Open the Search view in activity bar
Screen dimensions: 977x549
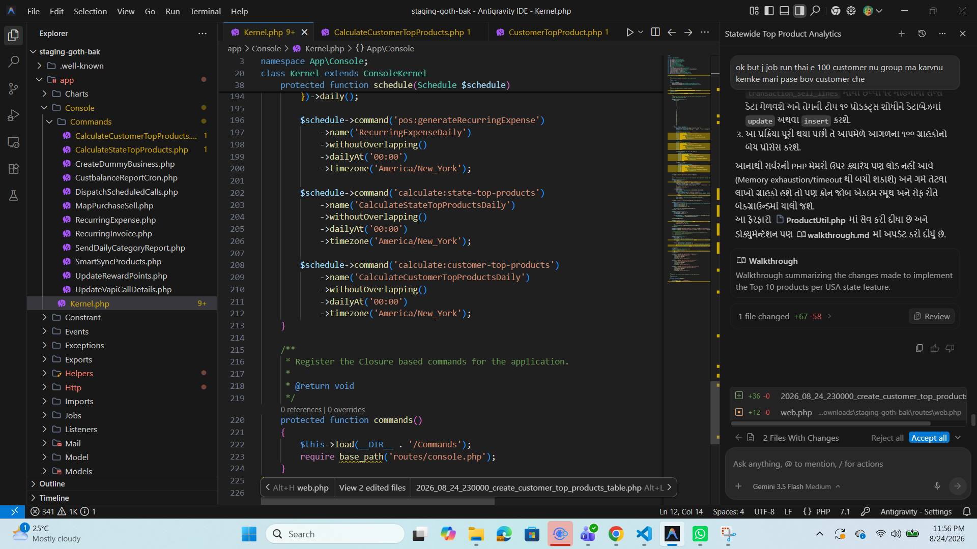point(14,62)
